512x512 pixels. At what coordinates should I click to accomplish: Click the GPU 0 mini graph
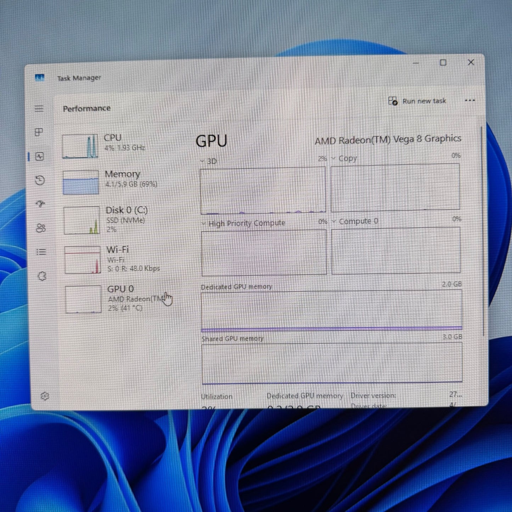click(x=83, y=299)
